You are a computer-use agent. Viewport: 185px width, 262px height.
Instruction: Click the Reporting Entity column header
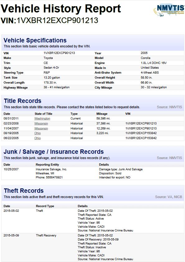coord(47,165)
